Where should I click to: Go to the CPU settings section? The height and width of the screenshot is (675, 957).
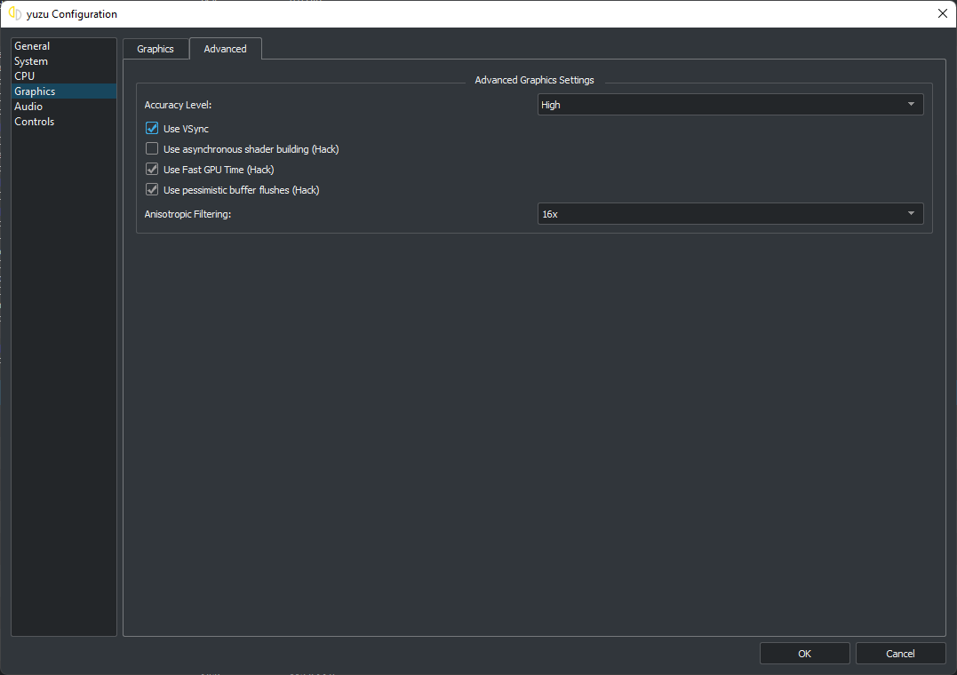click(24, 76)
